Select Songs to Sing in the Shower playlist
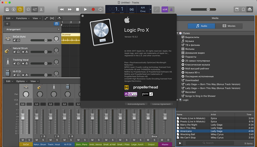Screen dimensions: 257x147 point(200,96)
